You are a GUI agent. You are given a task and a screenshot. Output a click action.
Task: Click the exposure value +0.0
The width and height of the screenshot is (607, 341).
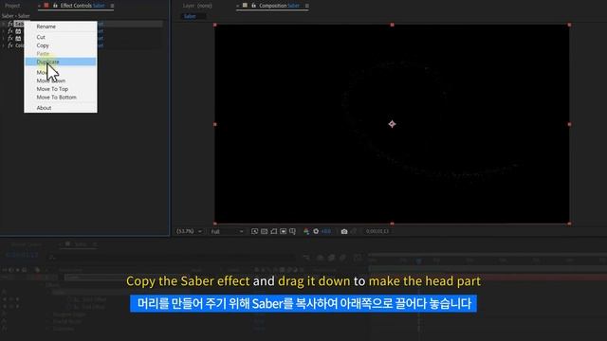point(326,231)
